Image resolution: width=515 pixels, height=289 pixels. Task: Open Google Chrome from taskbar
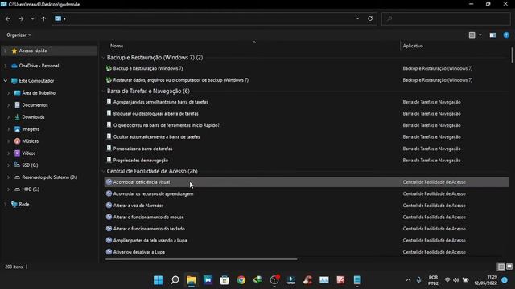pos(241,280)
